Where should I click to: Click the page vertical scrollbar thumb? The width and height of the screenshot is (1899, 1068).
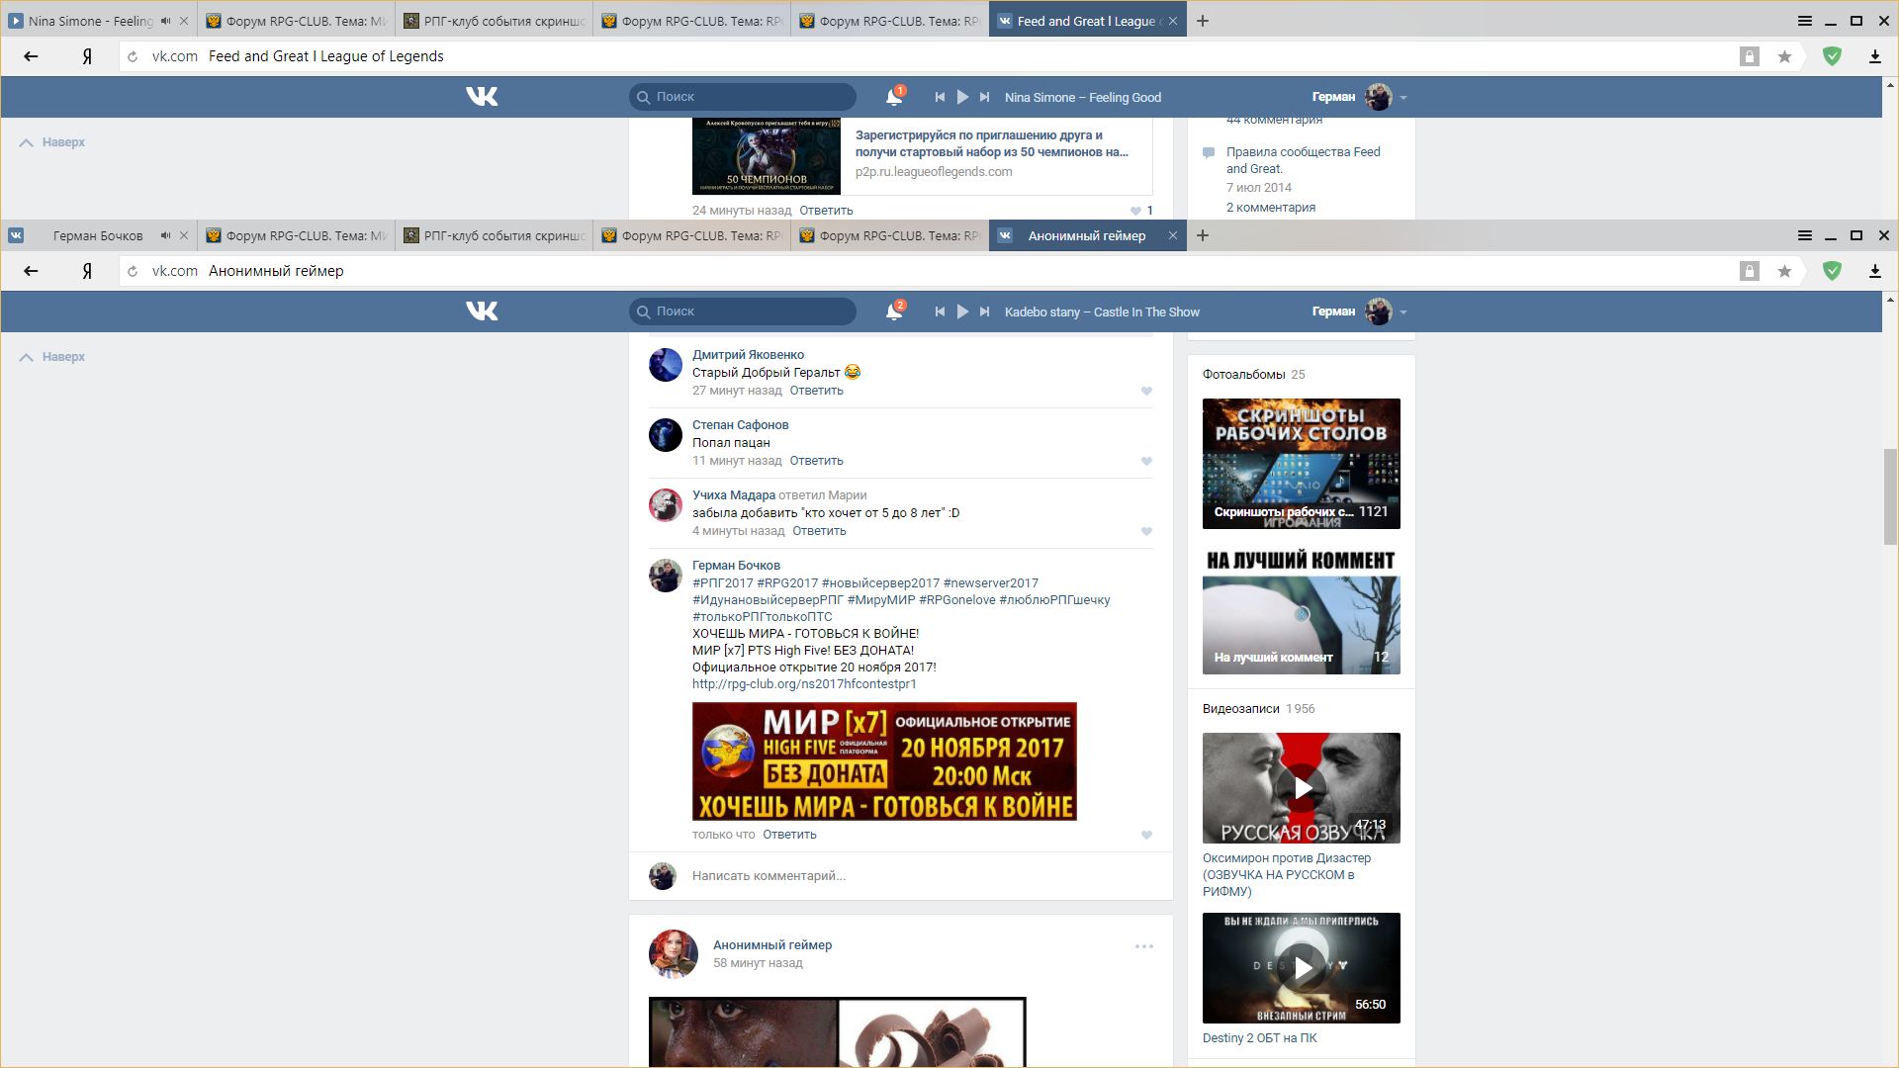pos(1889,494)
